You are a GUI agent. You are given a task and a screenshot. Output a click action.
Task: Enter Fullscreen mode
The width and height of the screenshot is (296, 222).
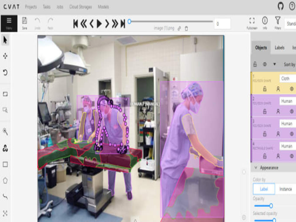(252, 23)
